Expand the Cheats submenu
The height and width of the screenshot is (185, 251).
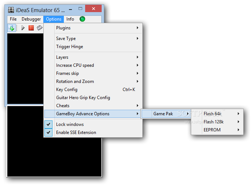[x=93, y=106]
